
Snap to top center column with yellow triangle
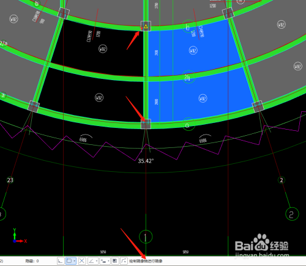(x=146, y=26)
